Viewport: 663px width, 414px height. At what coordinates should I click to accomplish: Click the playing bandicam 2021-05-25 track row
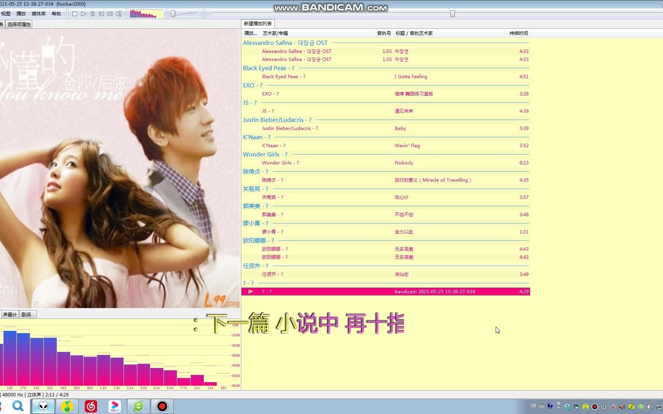386,292
